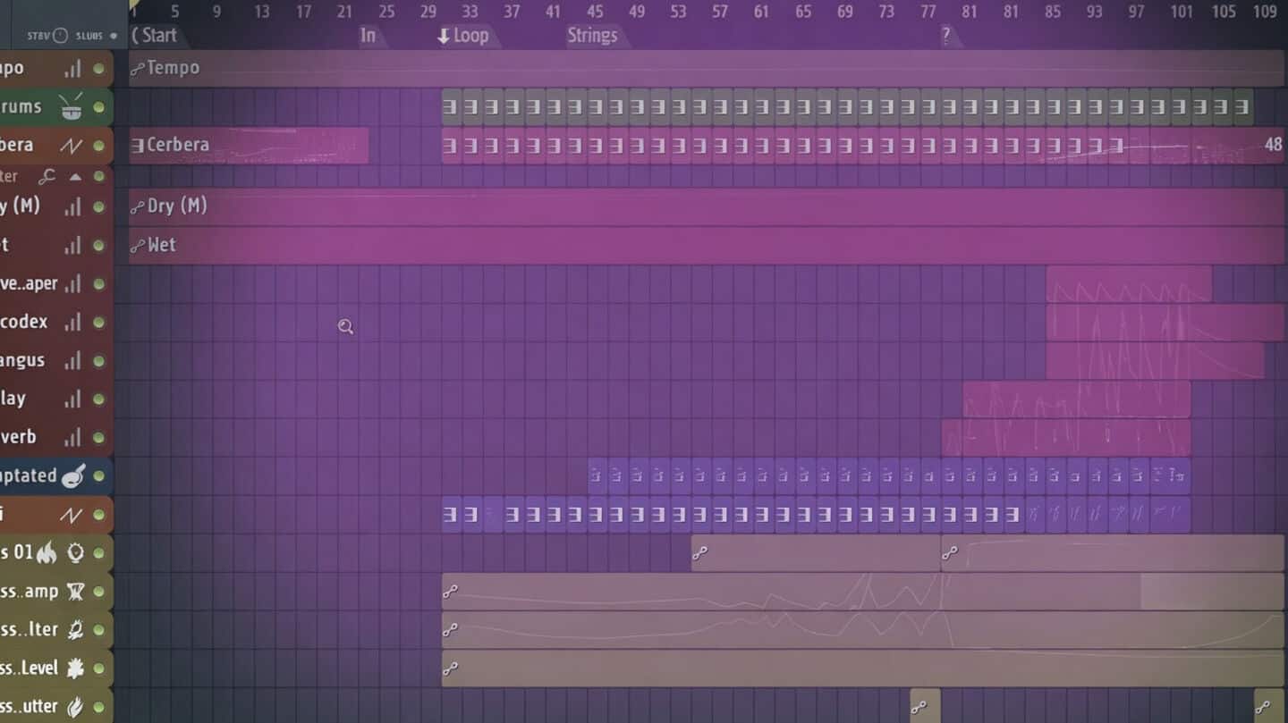Image resolution: width=1288 pixels, height=723 pixels.
Task: Click the clock icon above the track list
Action: (60, 36)
